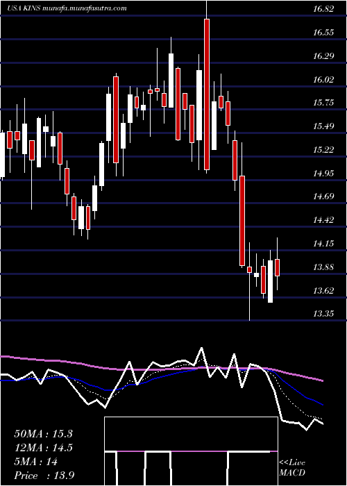
Task: Select the 14.42 price axis label
Action: click(x=323, y=220)
